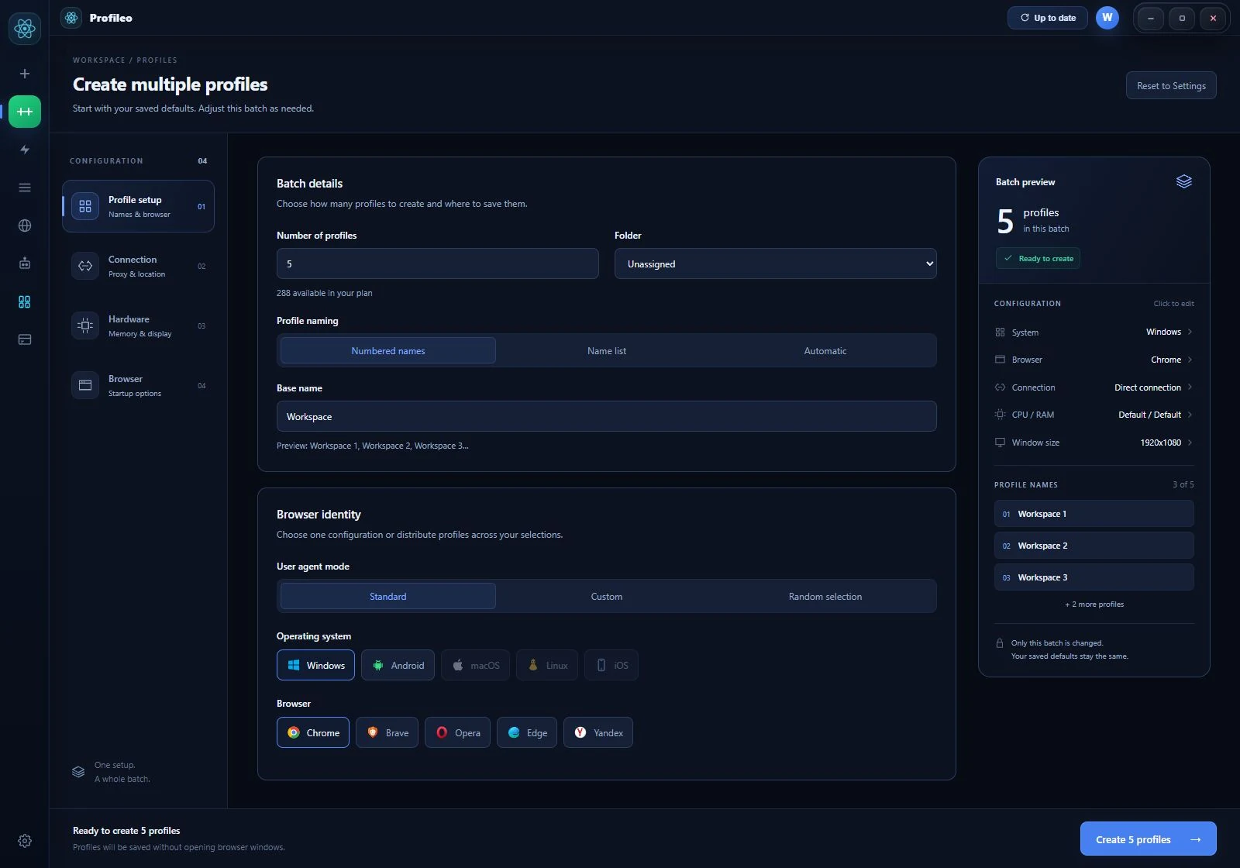Viewport: 1240px width, 868px height.
Task: Click the layers icon in Batch preview
Action: [x=1183, y=181]
